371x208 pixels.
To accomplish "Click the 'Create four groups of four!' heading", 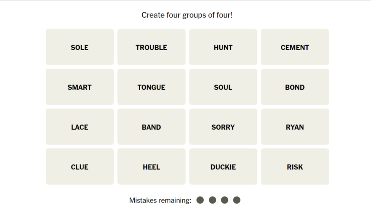I will point(187,15).
